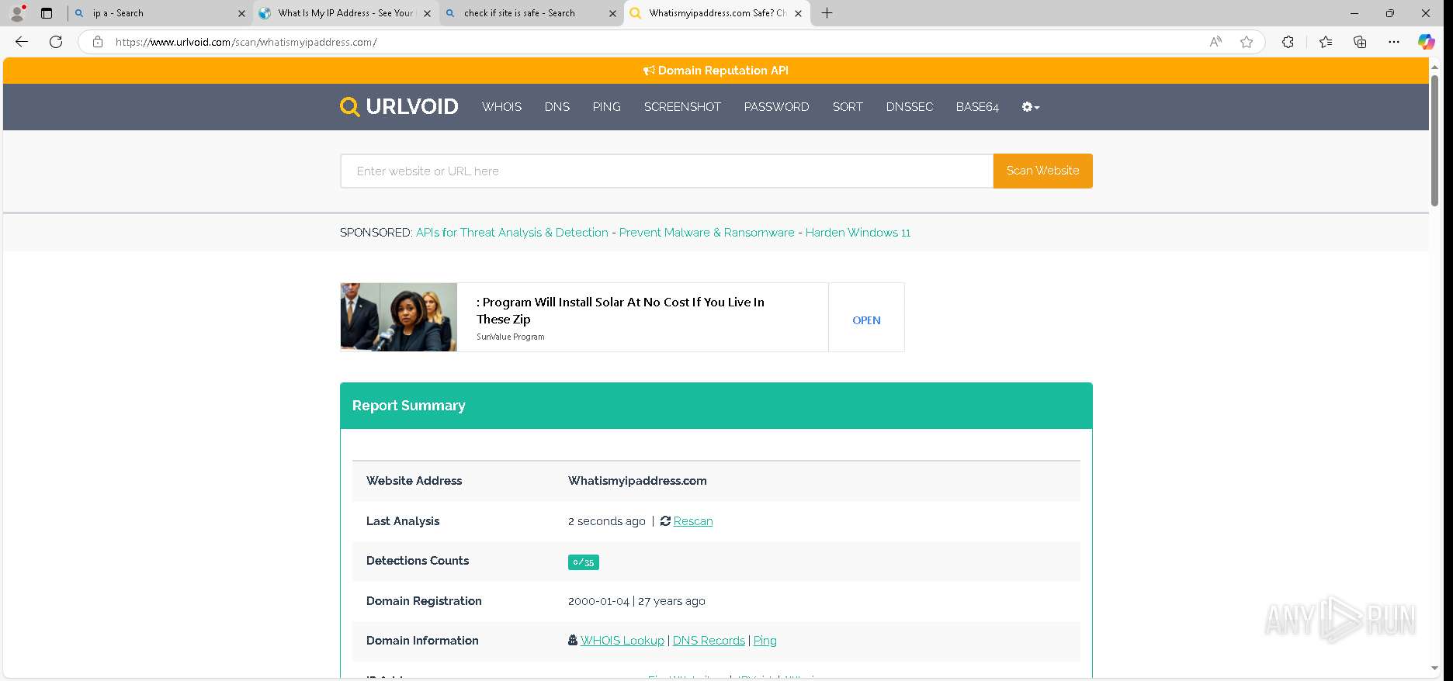
Task: Open PASSWORD menu item
Action: [x=776, y=107]
